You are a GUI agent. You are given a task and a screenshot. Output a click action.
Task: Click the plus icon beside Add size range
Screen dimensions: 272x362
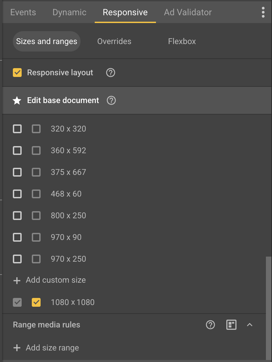17,348
